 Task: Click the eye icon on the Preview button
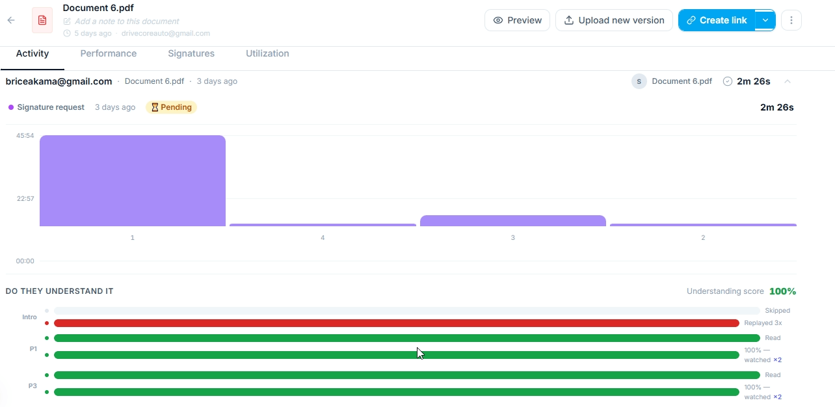(497, 20)
